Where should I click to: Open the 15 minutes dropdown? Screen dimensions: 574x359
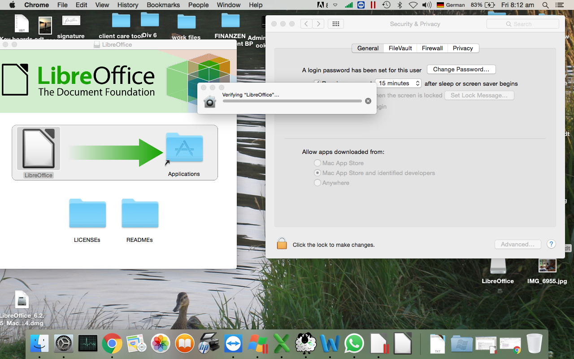point(398,83)
